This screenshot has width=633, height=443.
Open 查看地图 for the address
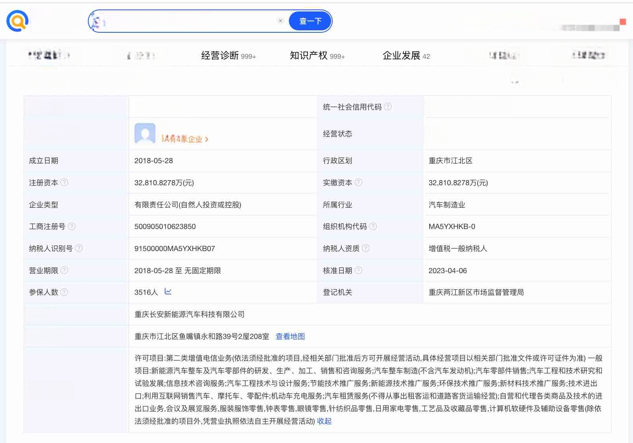290,336
